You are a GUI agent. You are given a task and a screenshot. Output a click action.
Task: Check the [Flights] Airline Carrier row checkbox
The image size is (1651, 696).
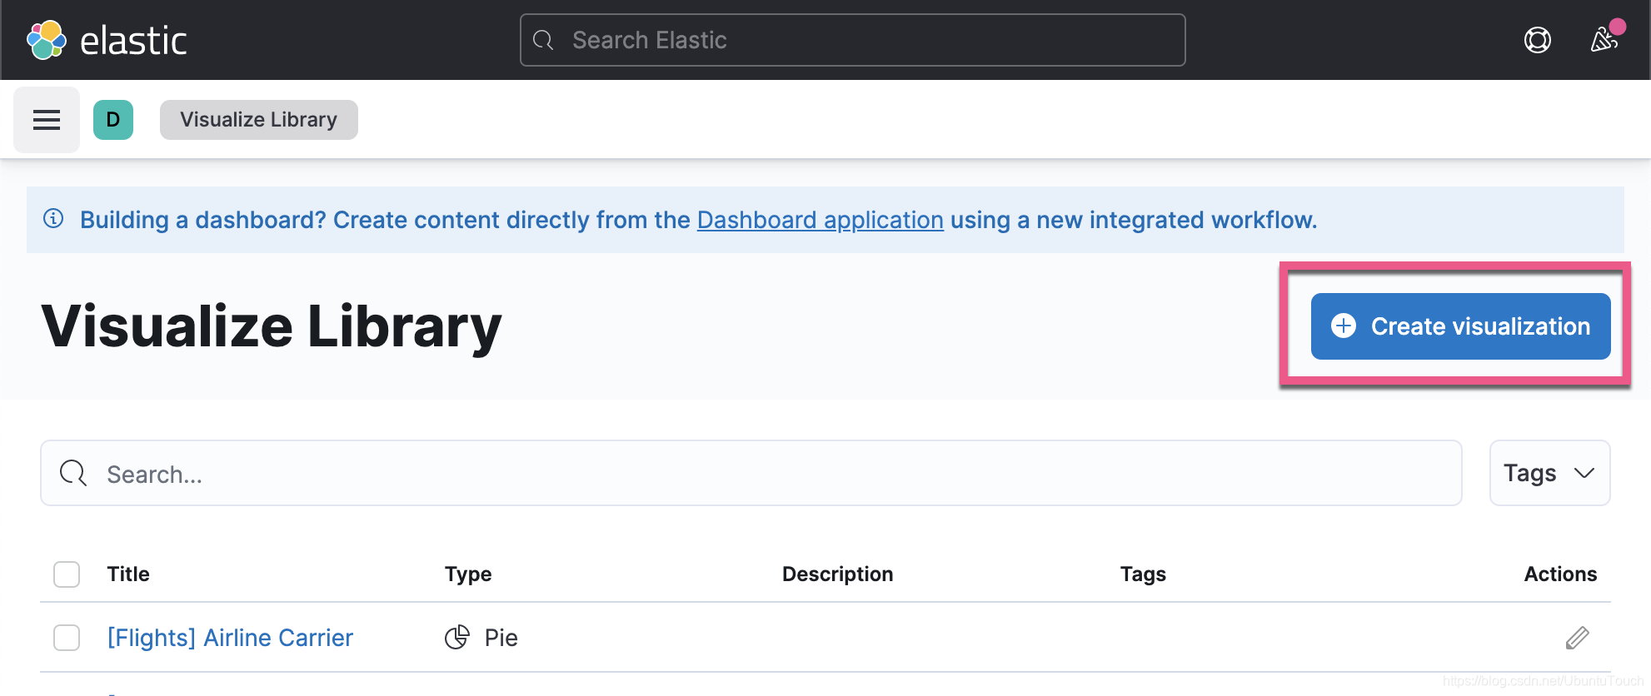click(x=67, y=638)
